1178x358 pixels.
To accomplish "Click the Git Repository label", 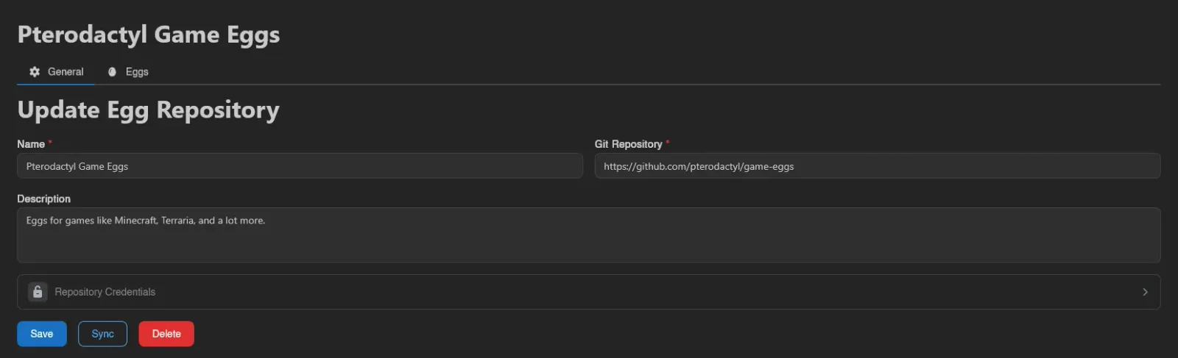I will pyautogui.click(x=629, y=144).
